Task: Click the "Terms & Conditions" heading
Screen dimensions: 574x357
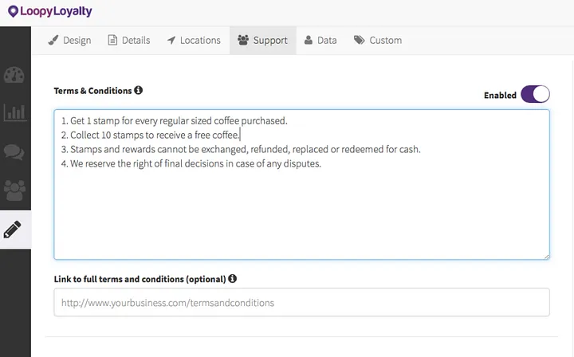Action: click(x=92, y=91)
